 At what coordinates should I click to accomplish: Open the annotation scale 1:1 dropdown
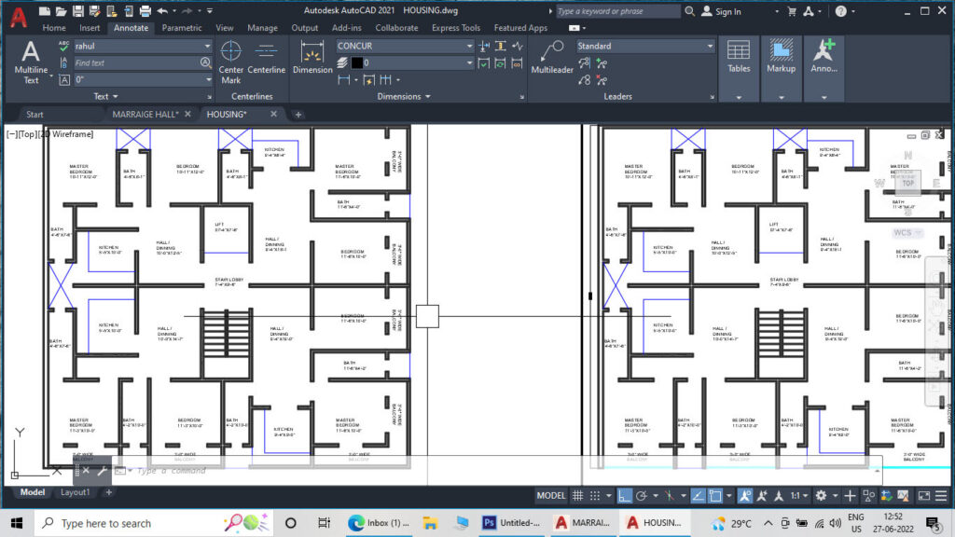tap(798, 496)
